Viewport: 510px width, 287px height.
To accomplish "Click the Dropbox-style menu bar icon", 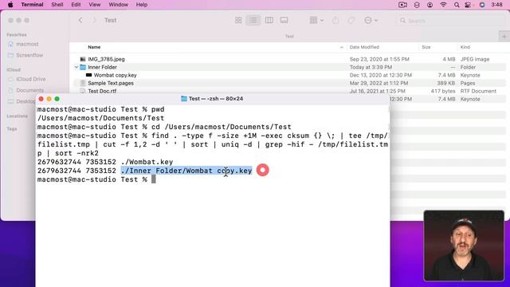I will (417, 5).
